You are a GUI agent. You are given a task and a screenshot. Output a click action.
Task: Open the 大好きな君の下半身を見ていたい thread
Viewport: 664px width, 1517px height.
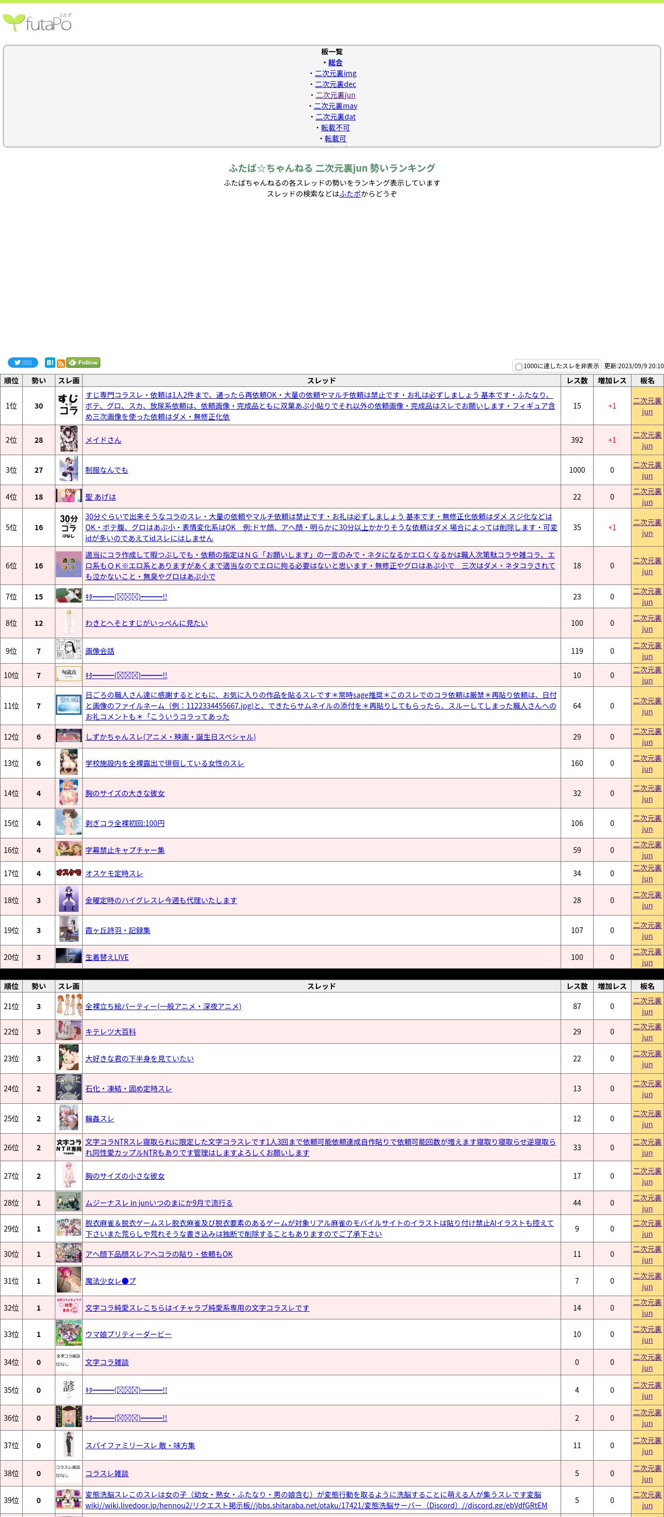tap(140, 1058)
